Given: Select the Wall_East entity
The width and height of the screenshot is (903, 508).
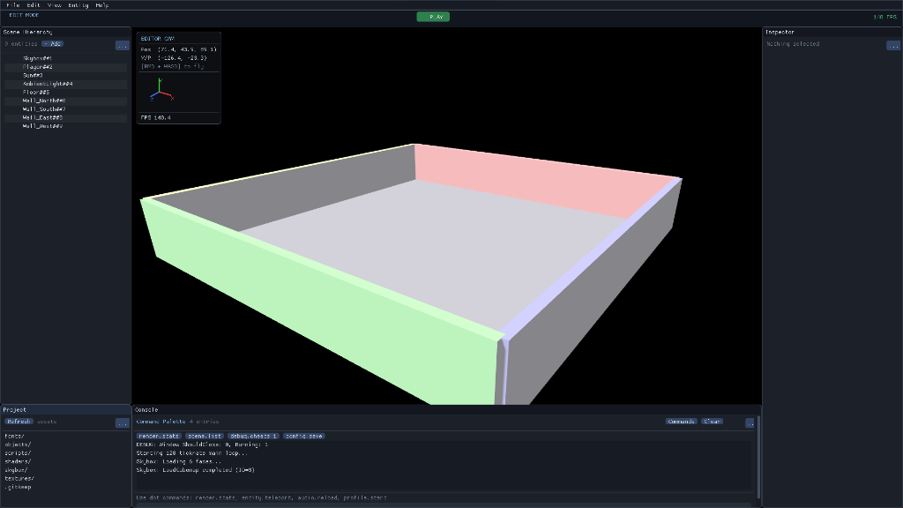Looking at the screenshot, I should tap(65, 117).
